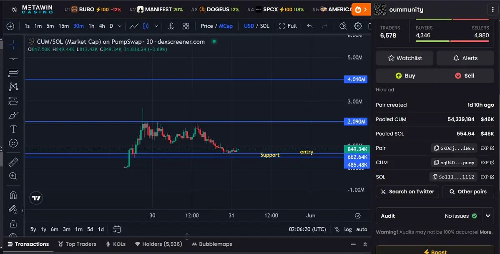The height and width of the screenshot is (254, 500).
Task: Copy the CUM address oqU4D...pump
Action: 455,162
